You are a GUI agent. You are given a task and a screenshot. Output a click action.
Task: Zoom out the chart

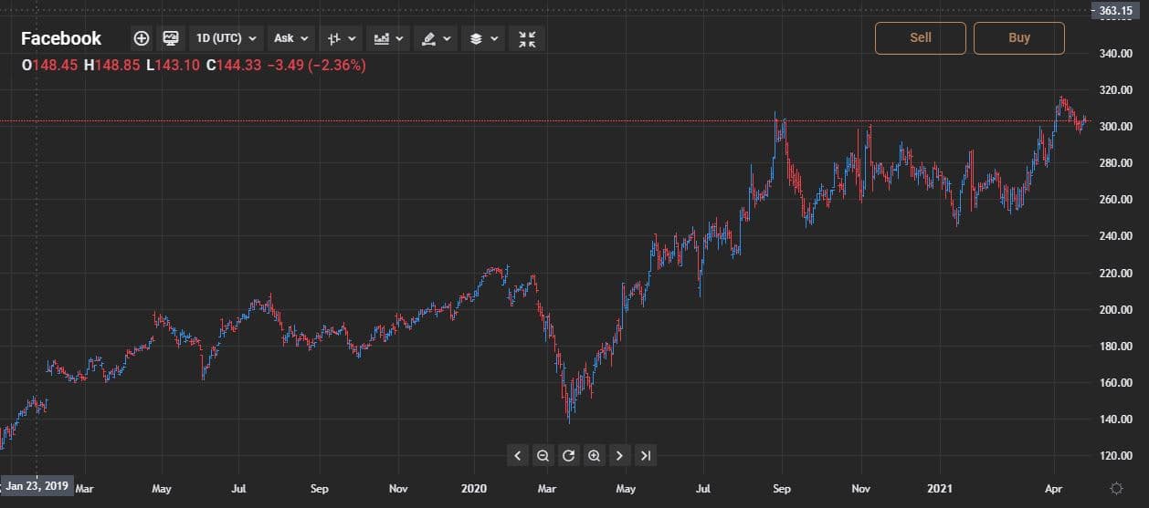(543, 455)
